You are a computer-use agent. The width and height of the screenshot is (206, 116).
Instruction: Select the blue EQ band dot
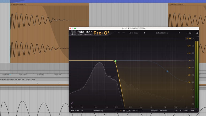point(167,72)
